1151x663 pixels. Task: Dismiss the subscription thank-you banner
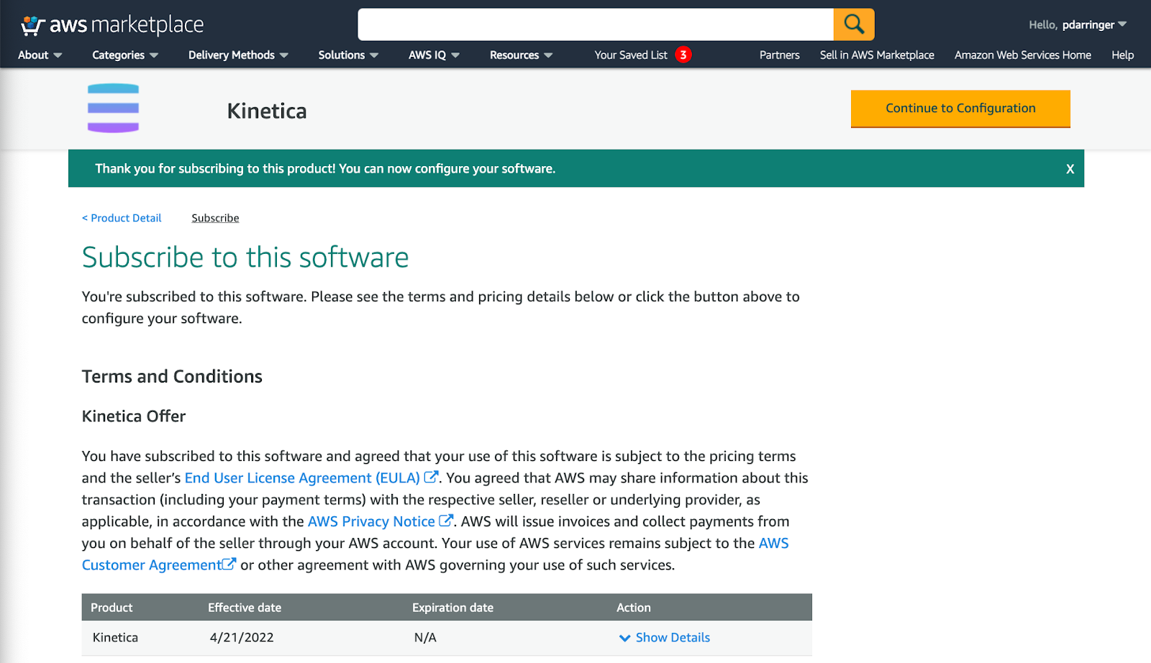point(1070,168)
